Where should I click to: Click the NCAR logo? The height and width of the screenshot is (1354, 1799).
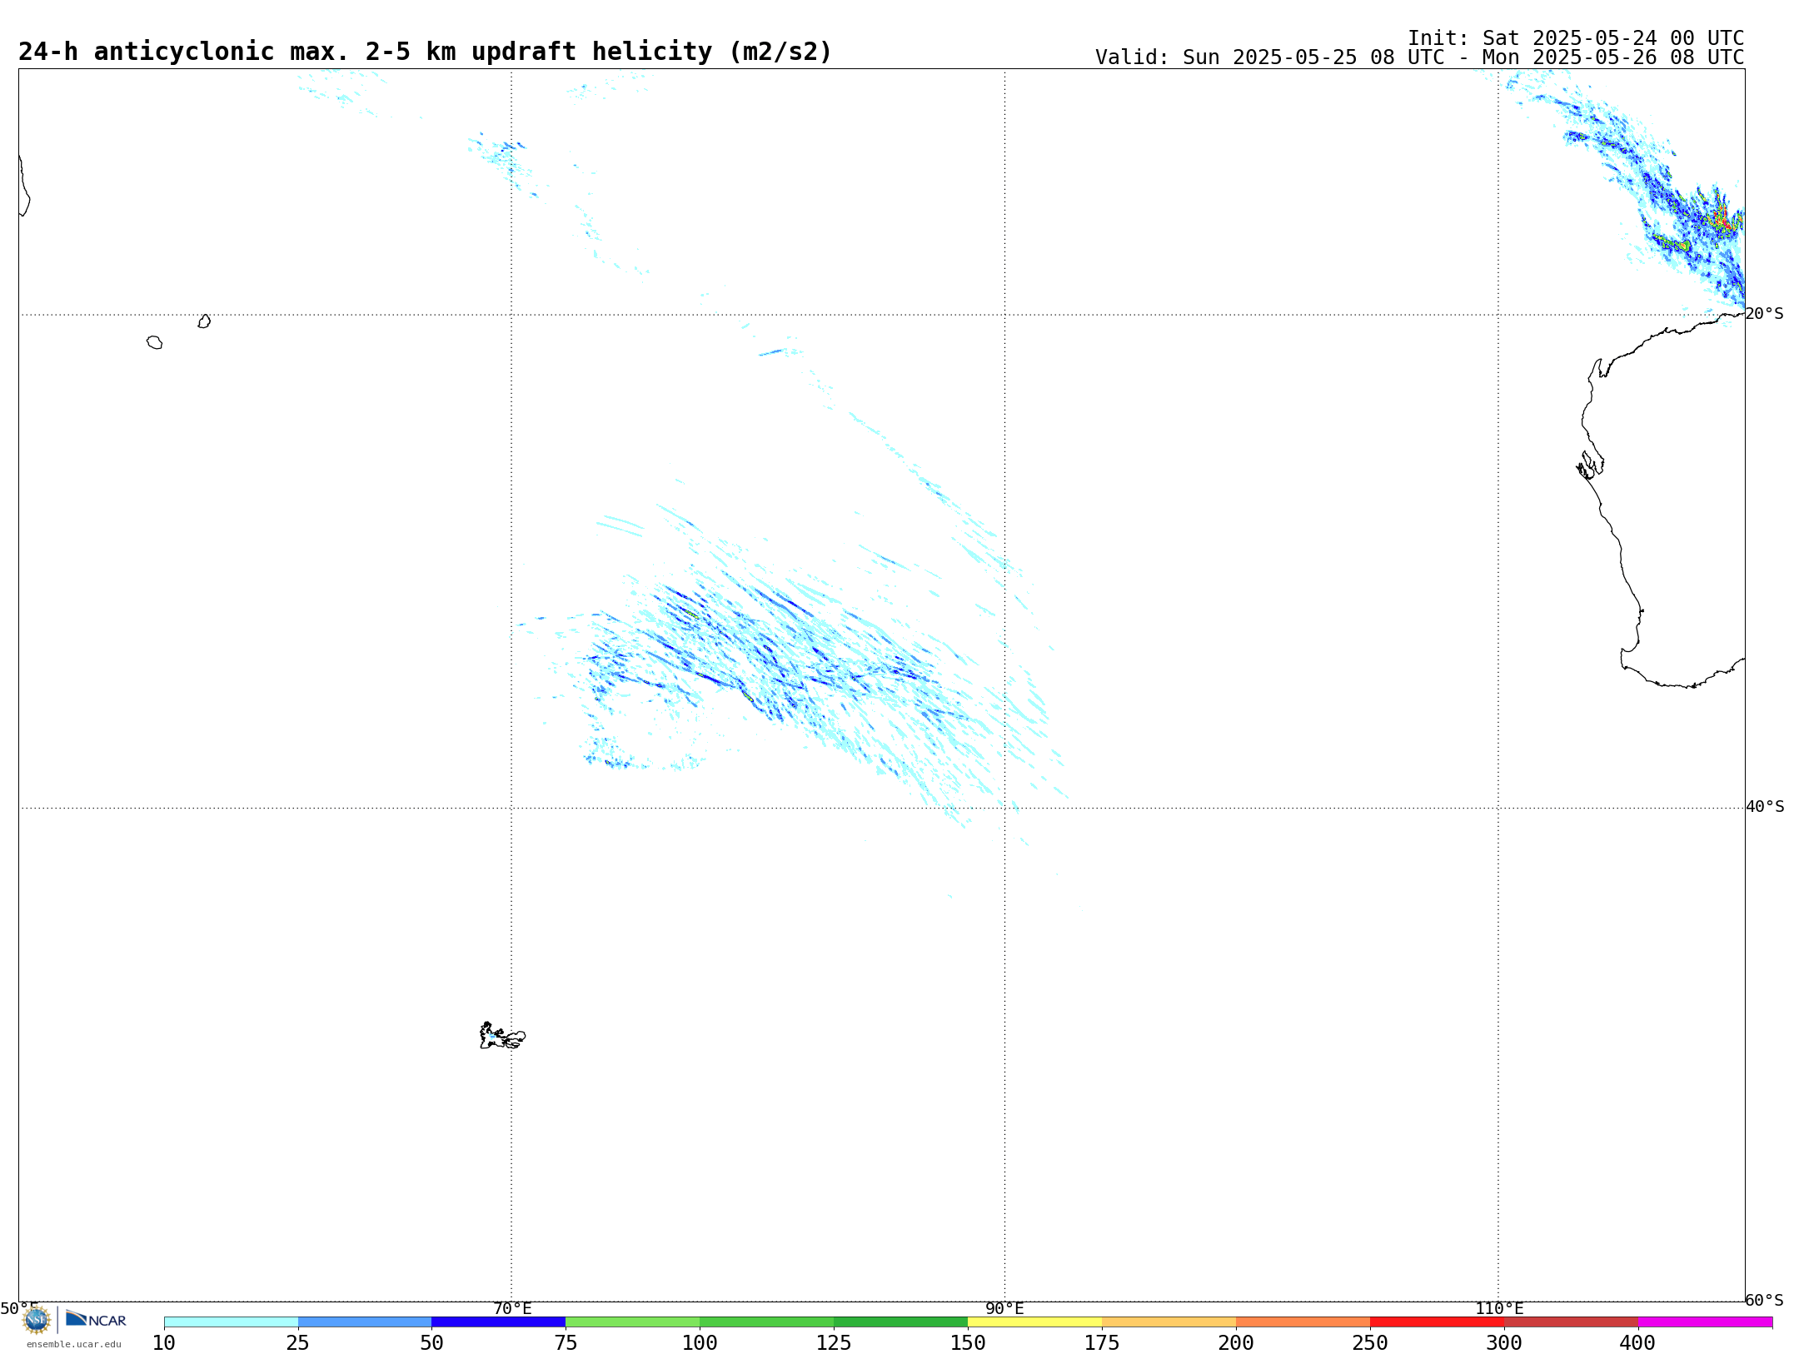(x=96, y=1319)
